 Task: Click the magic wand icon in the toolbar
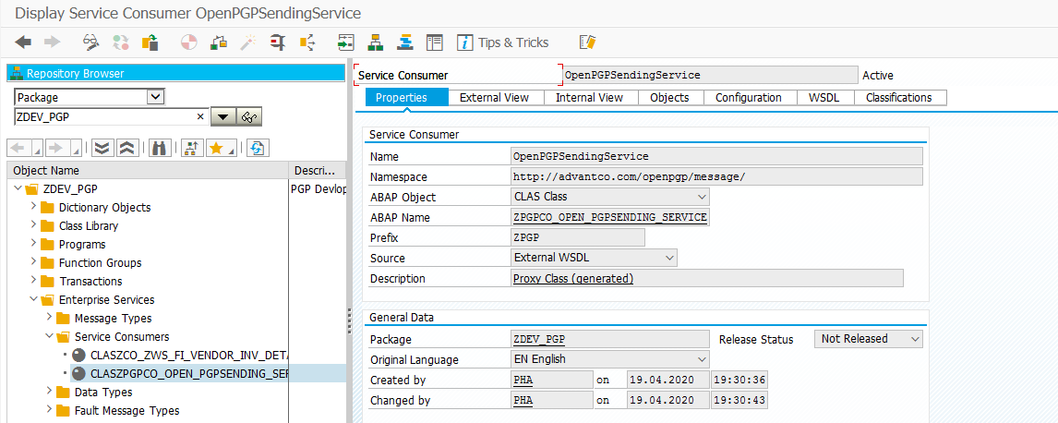click(247, 42)
